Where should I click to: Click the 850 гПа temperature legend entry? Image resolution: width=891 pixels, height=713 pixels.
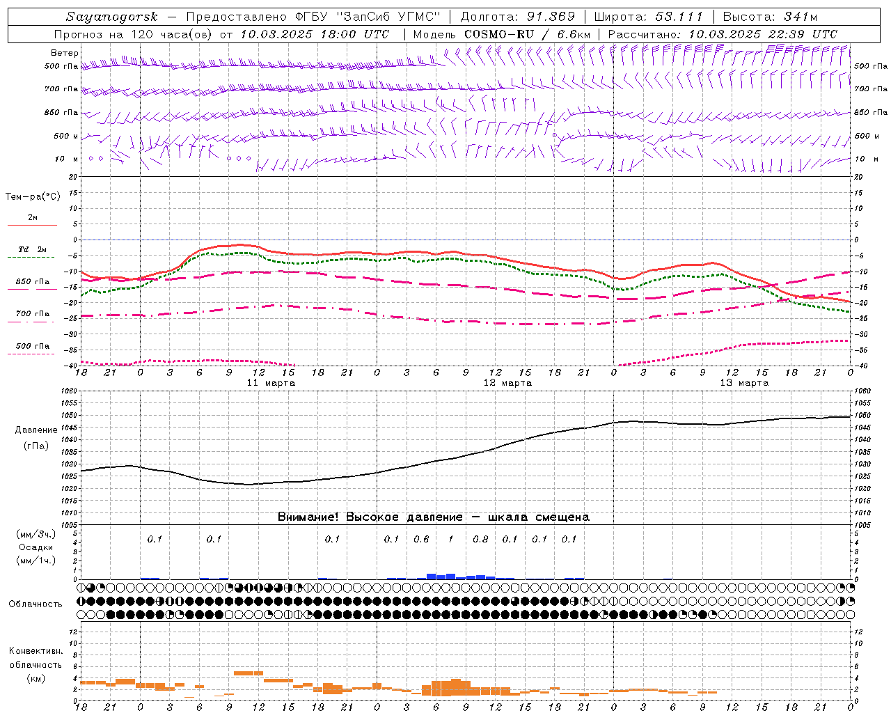tap(33, 282)
